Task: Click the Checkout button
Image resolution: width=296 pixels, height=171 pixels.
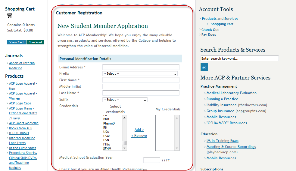Action: pos(35,42)
